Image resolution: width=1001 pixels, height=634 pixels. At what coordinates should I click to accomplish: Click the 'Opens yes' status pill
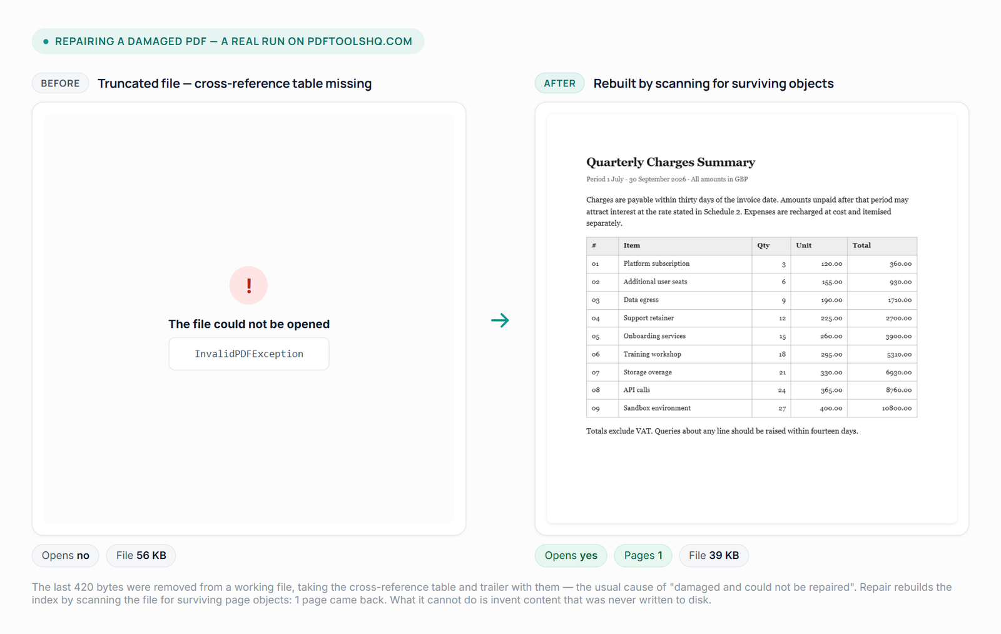[571, 555]
